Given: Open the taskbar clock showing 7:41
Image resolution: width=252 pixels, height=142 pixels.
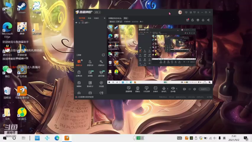Looking at the screenshot, I should pyautogui.click(x=234, y=138).
